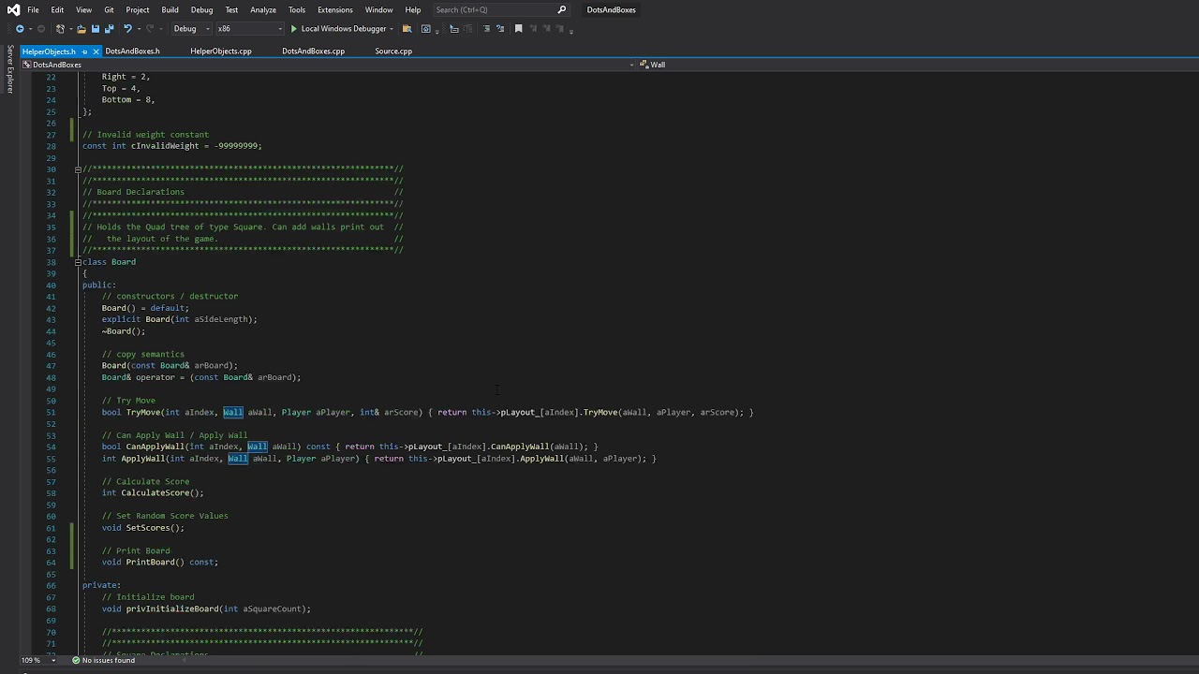Screen dimensions: 1199x674
Task: Open the View menu
Action: point(83,10)
